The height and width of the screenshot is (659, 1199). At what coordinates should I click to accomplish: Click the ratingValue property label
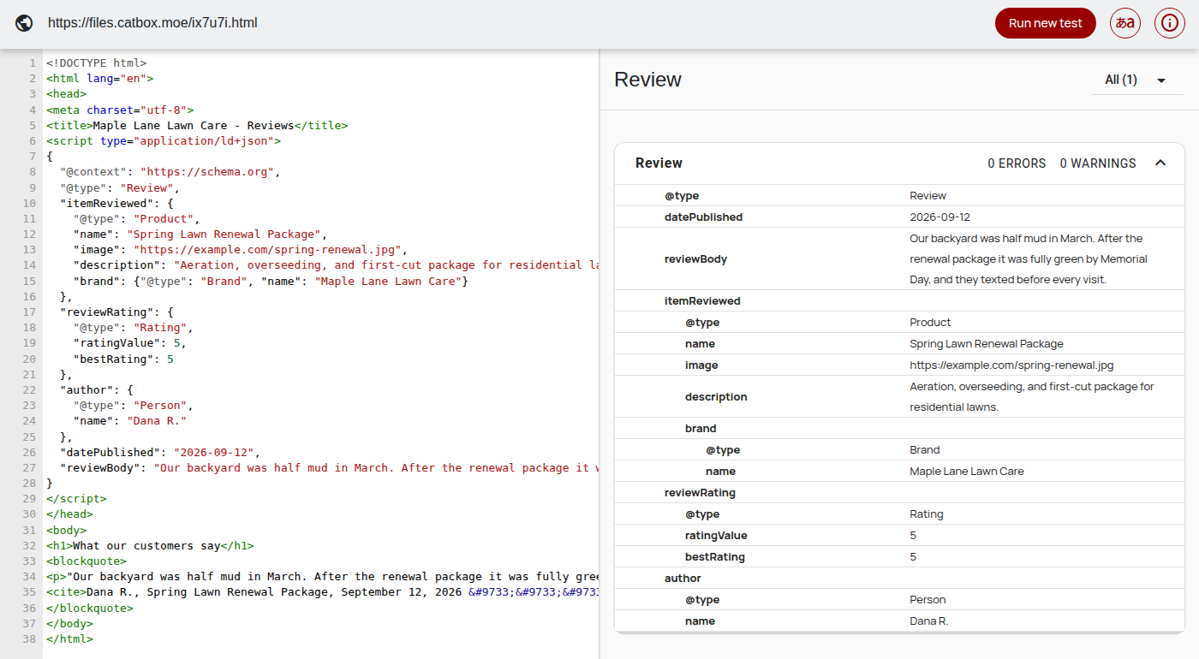tap(716, 535)
